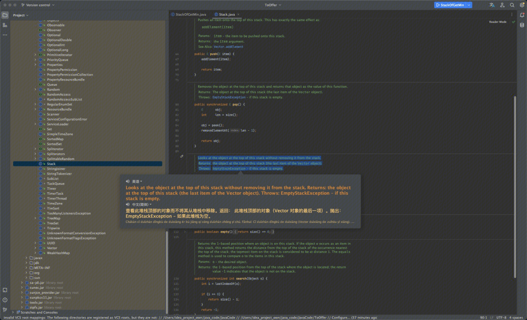Switch to the StackOfGetMin.java tab
The width and height of the screenshot is (527, 320).
click(x=188, y=15)
